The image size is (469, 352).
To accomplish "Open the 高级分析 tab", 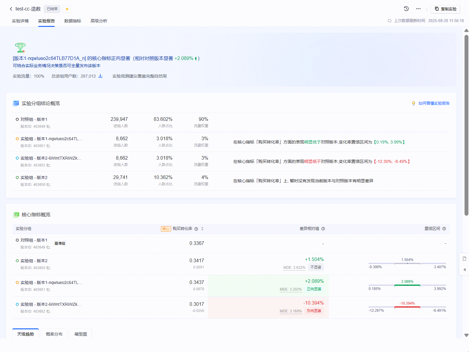I will (99, 21).
